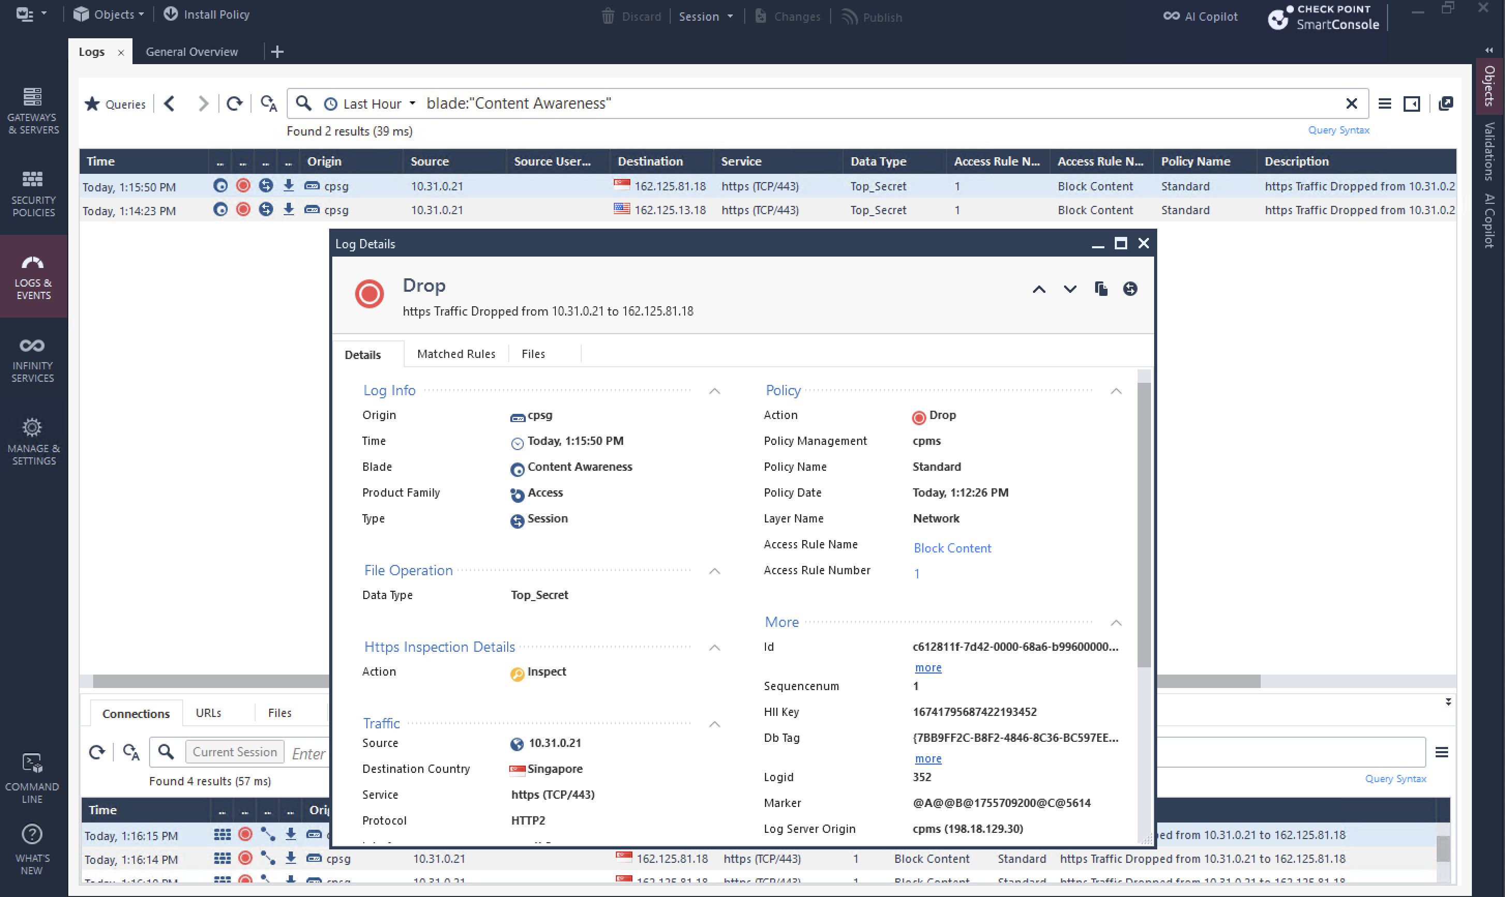Switch to the General Overview tab
The image size is (1505, 897).
(191, 52)
